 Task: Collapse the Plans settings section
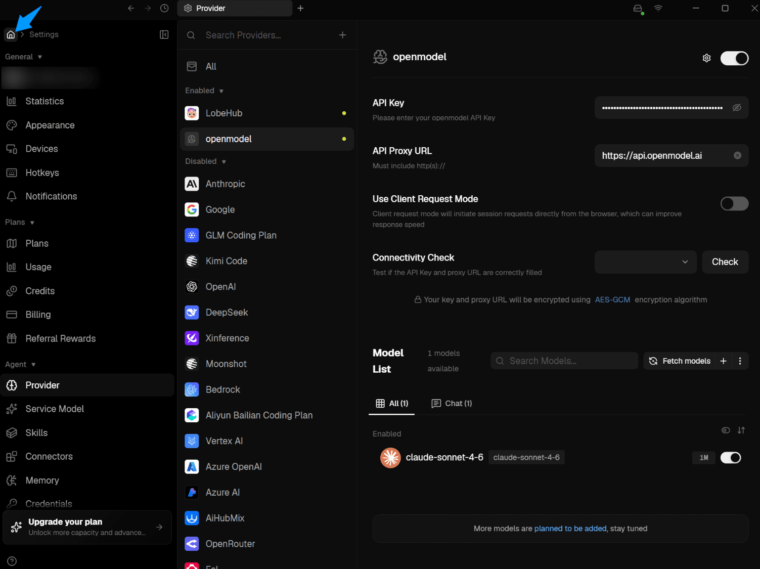coord(20,222)
